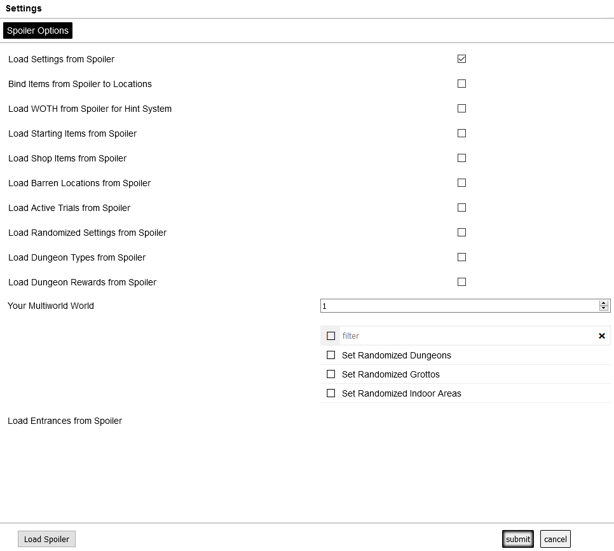Turn on Load Barren Locations from Spoiler
Screen dimensions: 614x551
[461, 183]
